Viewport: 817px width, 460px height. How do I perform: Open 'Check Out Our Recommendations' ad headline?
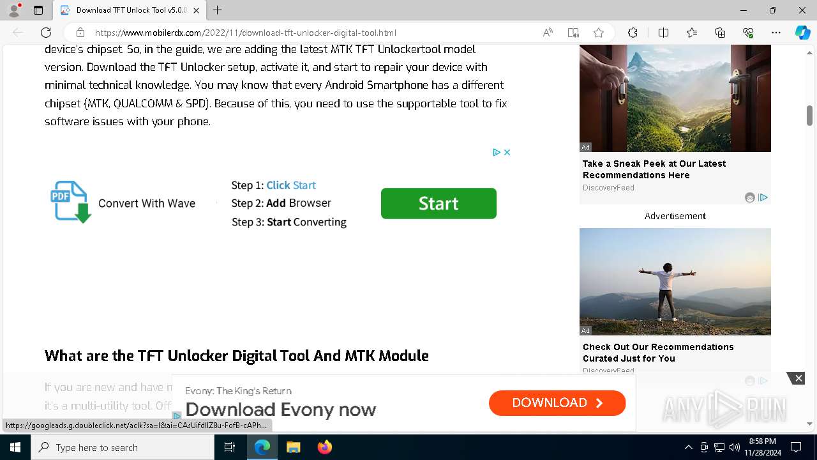click(x=658, y=353)
